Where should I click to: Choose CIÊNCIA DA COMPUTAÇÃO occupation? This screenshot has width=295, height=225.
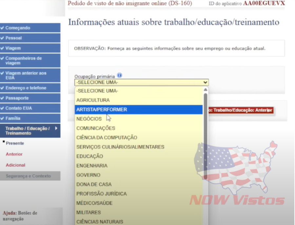pyautogui.click(x=106, y=137)
